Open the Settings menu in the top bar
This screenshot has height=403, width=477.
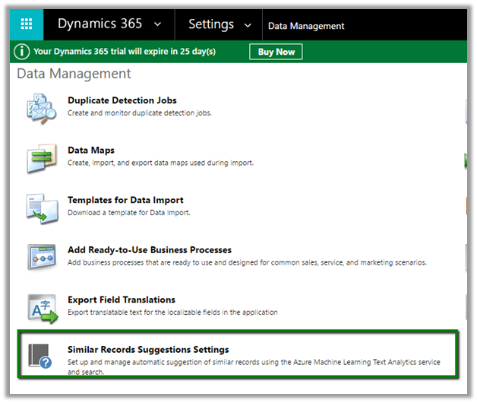(210, 24)
